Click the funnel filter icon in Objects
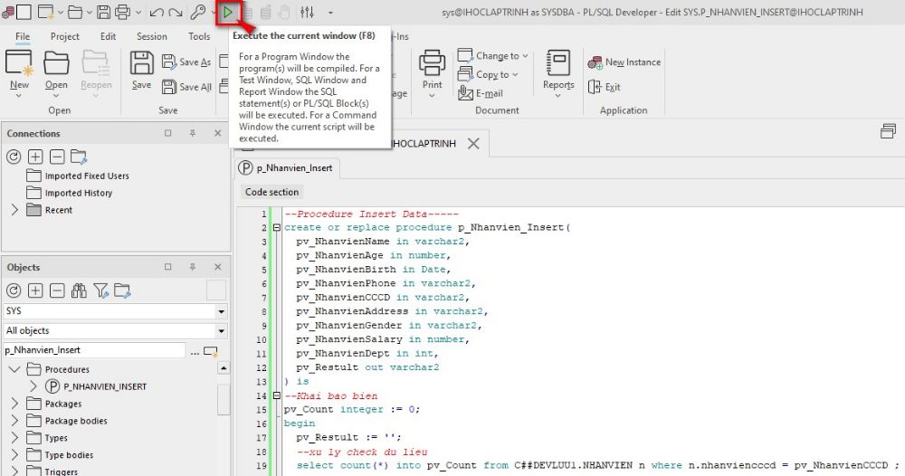The height and width of the screenshot is (476, 905). coord(100,290)
